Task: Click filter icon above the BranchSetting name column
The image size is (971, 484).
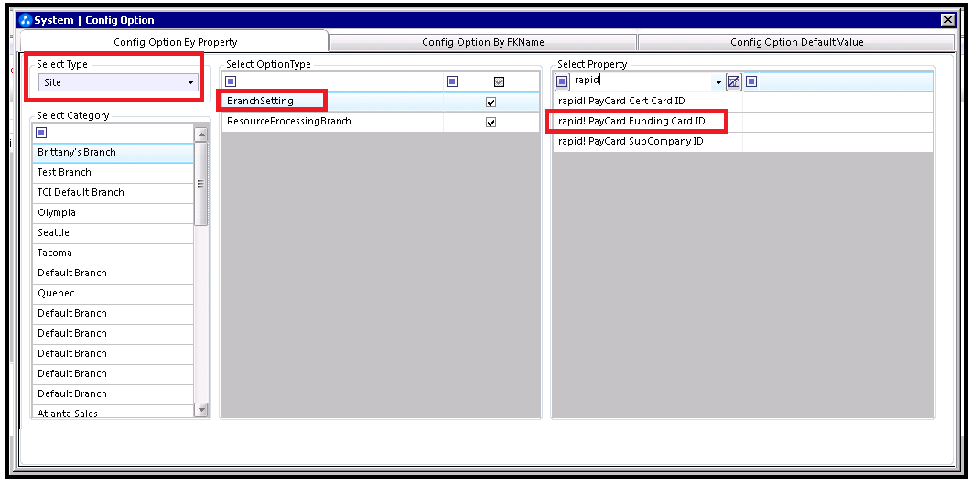Action: coord(231,81)
